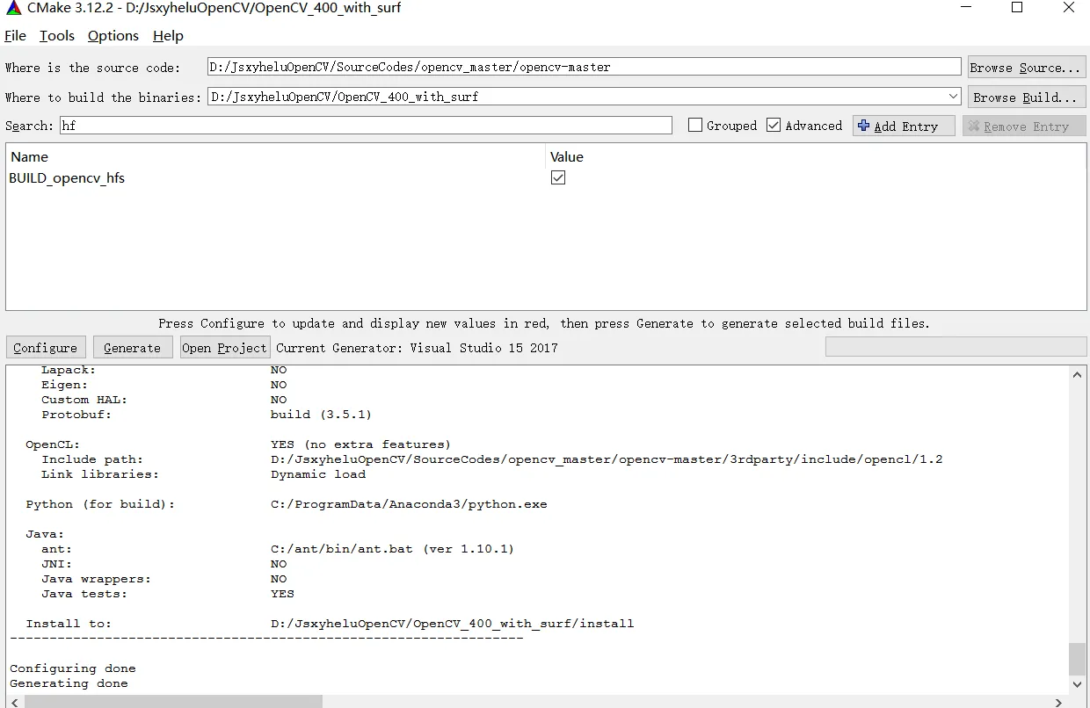1090x708 pixels.
Task: Open the Help menu
Action: point(168,36)
